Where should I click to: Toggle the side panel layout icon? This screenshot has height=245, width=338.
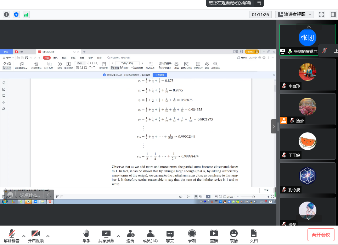point(333,14)
